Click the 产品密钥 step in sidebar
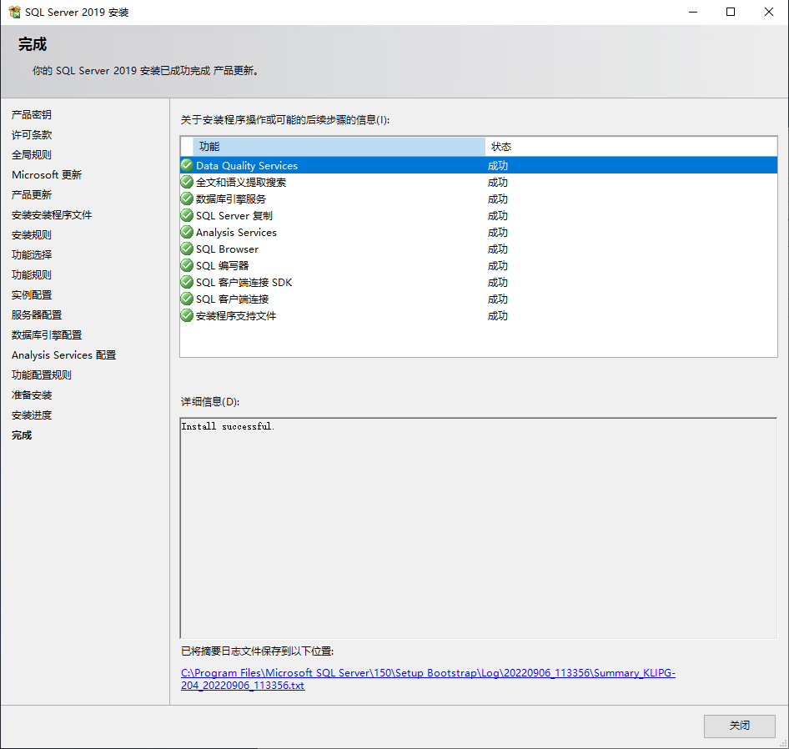The height and width of the screenshot is (749, 789). 31,115
